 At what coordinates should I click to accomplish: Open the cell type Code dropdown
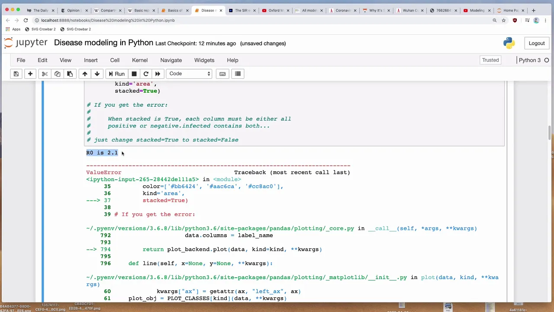point(190,74)
